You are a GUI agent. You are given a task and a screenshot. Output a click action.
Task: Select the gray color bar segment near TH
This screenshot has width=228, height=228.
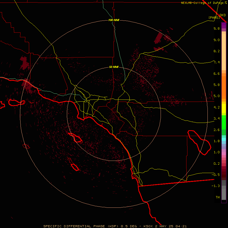coord(224,194)
